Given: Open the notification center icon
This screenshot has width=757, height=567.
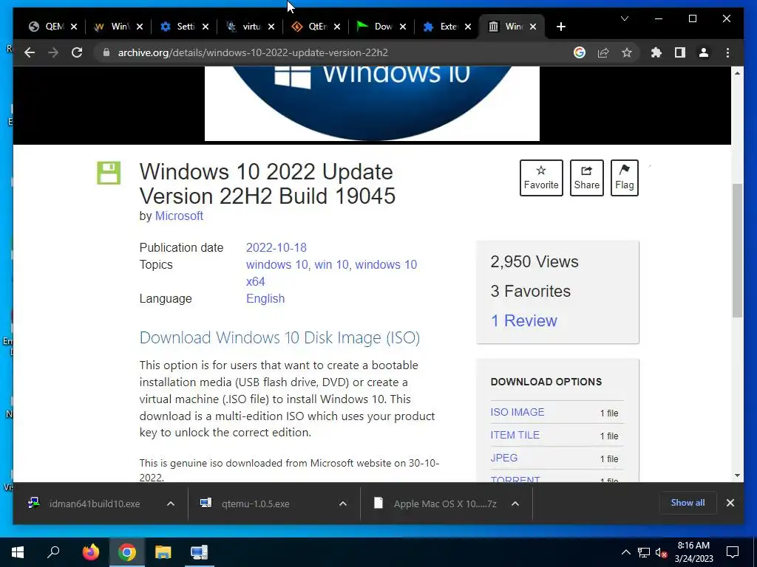Looking at the screenshot, I should (x=733, y=552).
